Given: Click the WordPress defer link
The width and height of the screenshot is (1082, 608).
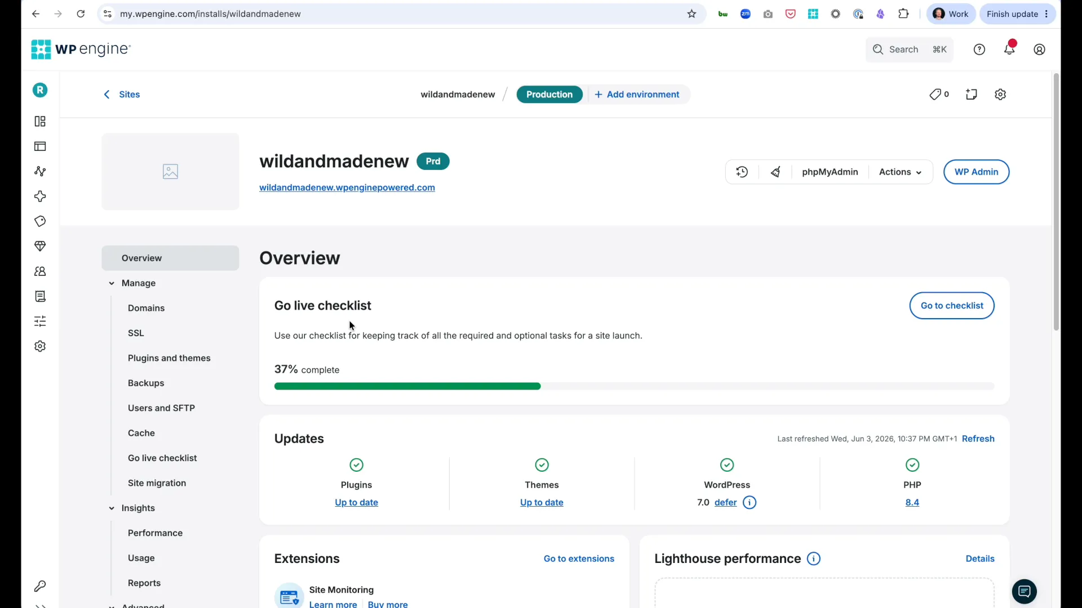Looking at the screenshot, I should pyautogui.click(x=726, y=503).
